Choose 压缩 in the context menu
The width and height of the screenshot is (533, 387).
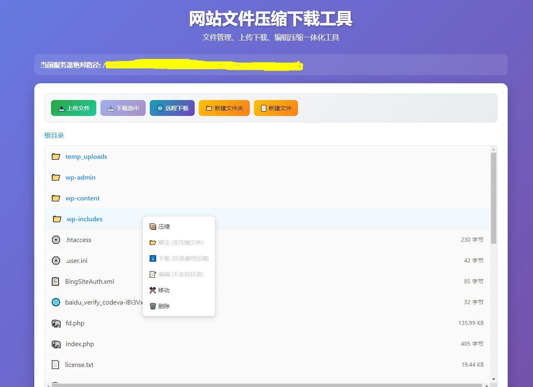(x=179, y=227)
